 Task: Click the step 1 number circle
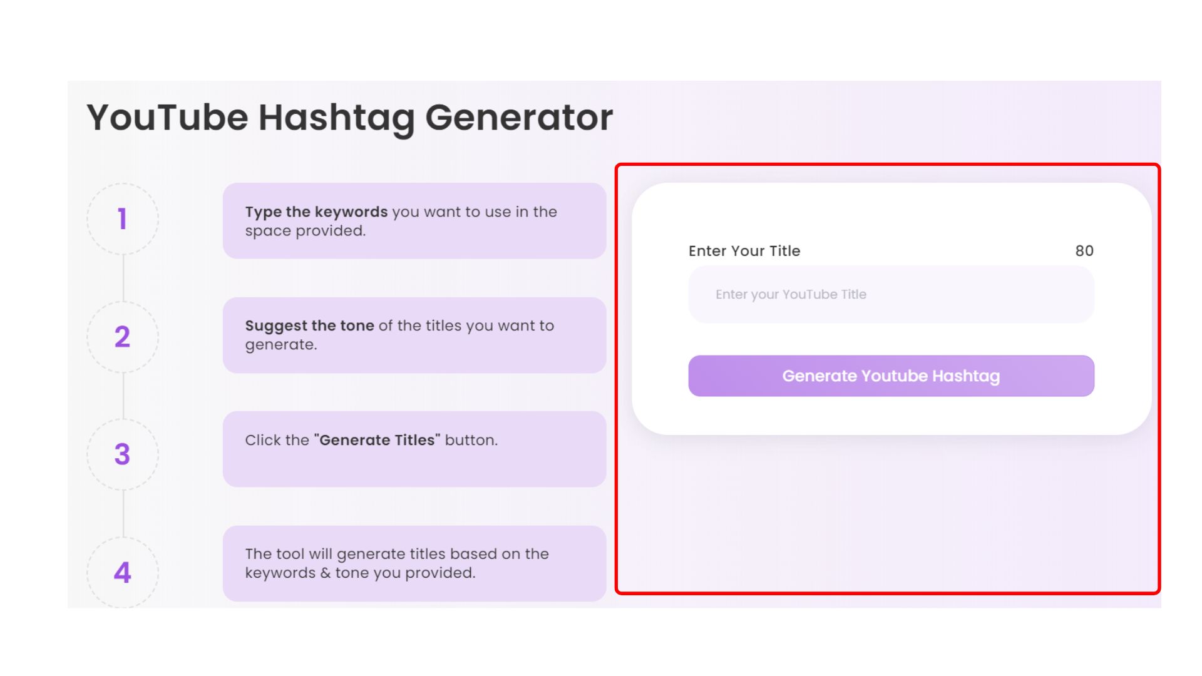(123, 219)
